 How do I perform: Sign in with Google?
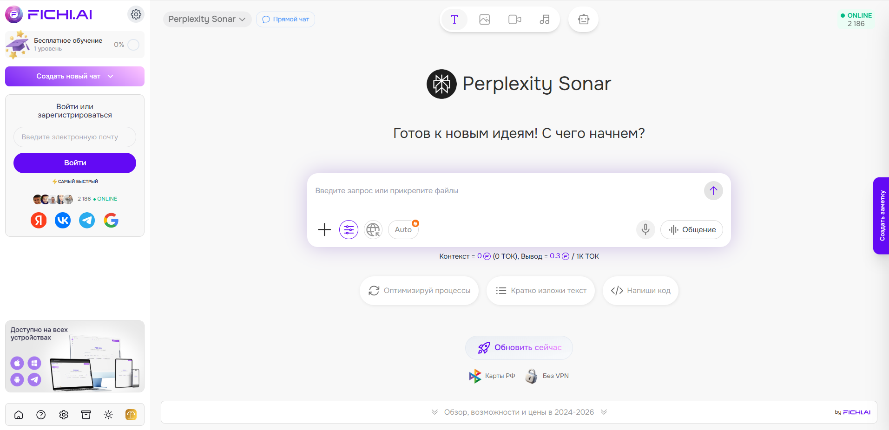111,220
